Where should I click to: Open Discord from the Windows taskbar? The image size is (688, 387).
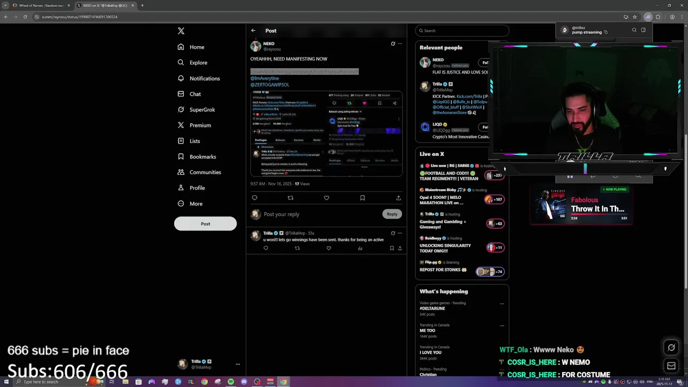pyautogui.click(x=244, y=382)
